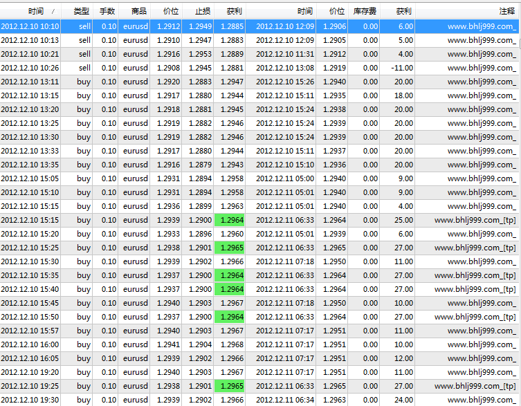Click the 12.00 profit value
The height and width of the screenshot is (406, 521).
click(x=403, y=358)
